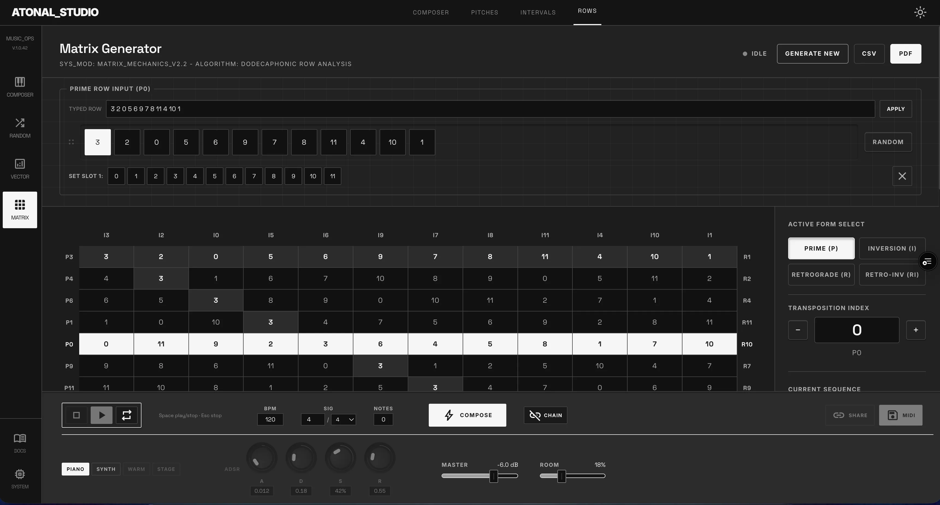Choose the Synth instrument

pos(106,469)
